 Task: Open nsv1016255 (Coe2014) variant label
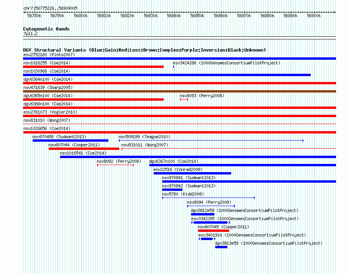coord(47,63)
